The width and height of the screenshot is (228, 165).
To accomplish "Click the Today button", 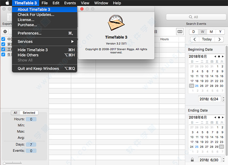I will click(x=207, y=39).
